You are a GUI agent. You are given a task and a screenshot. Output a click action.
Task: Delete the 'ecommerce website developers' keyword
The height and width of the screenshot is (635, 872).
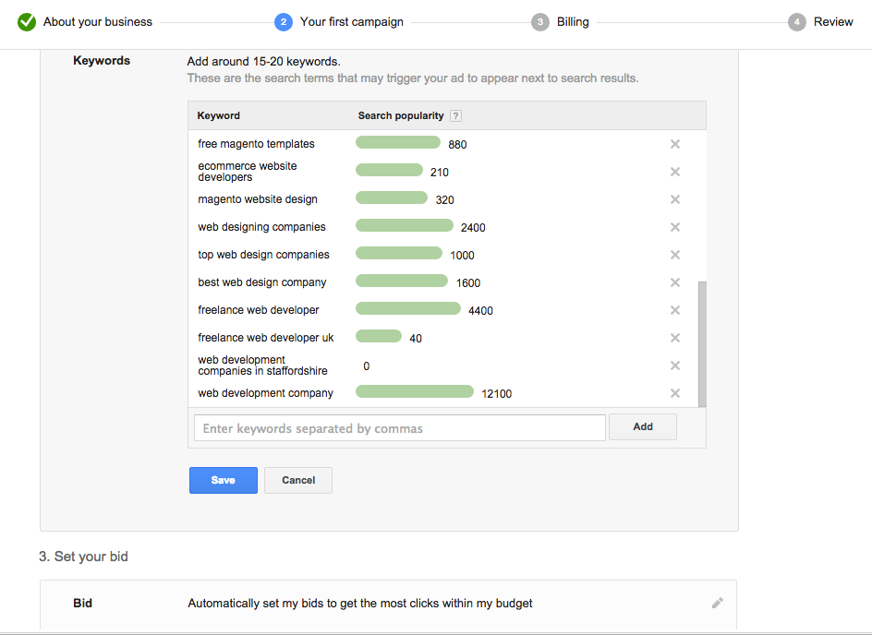pos(675,172)
